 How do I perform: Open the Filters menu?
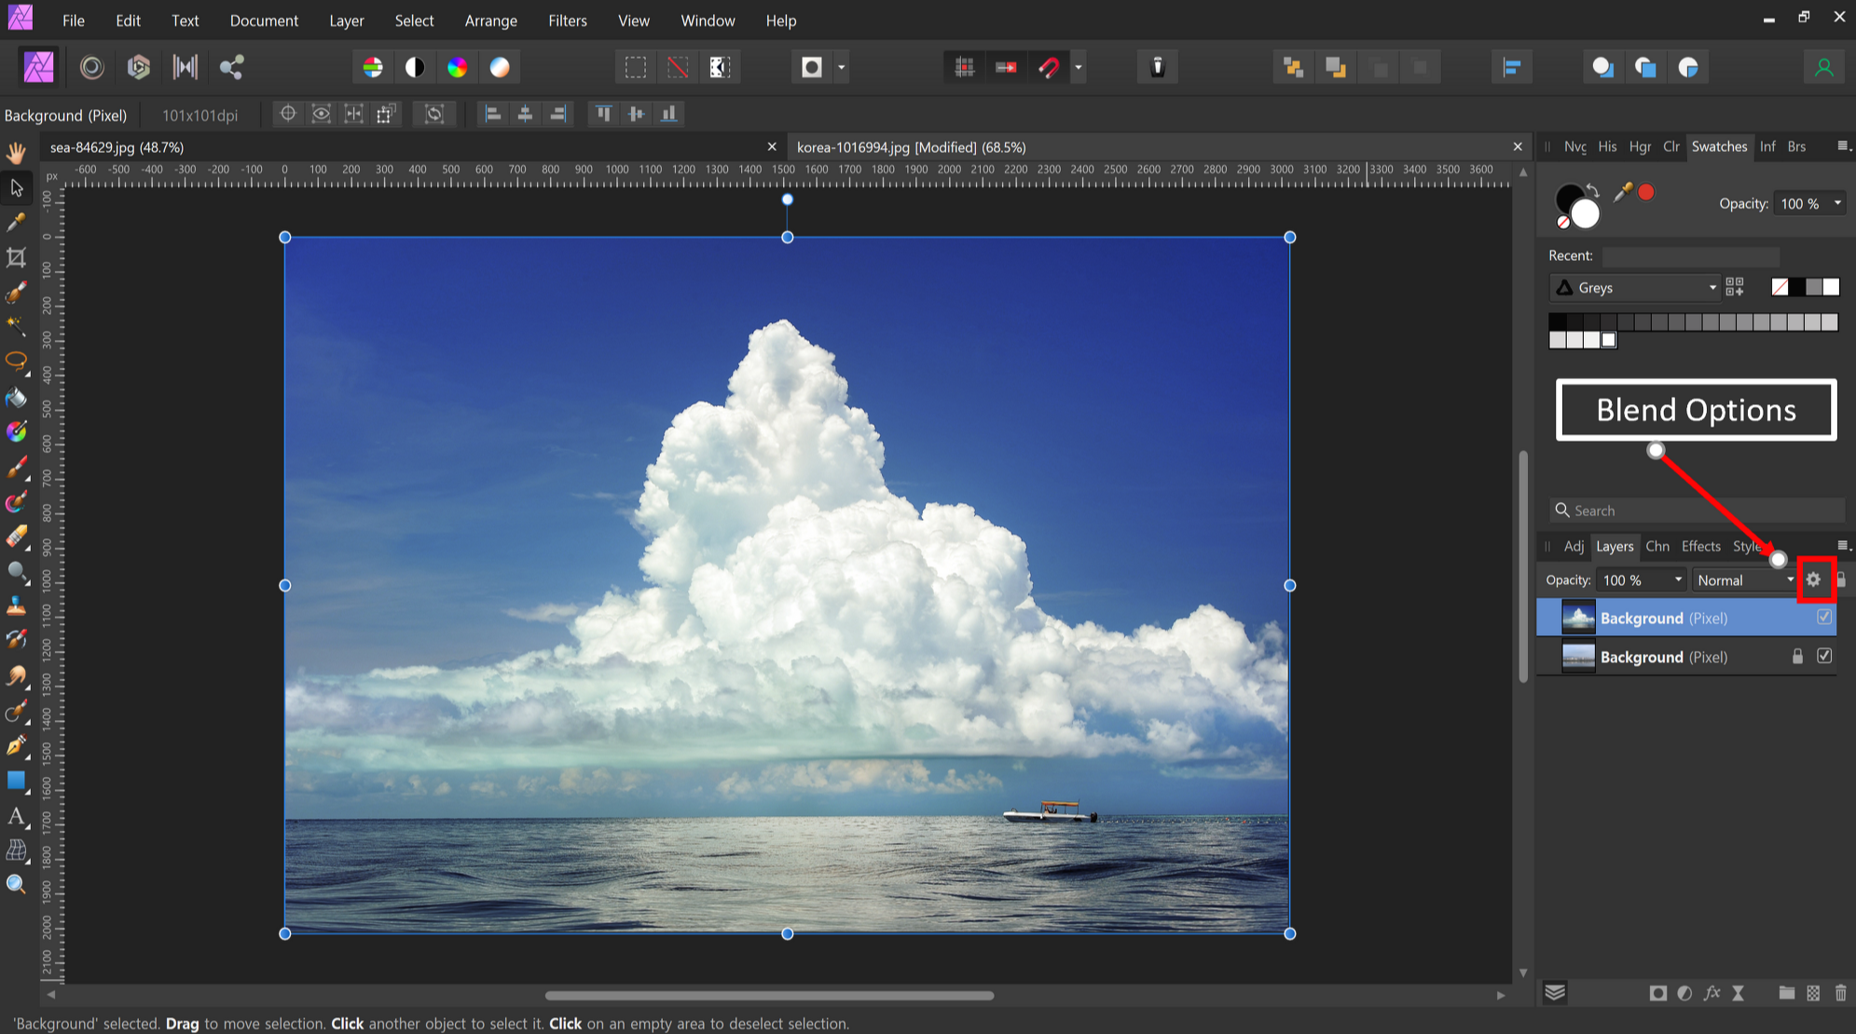(x=567, y=20)
